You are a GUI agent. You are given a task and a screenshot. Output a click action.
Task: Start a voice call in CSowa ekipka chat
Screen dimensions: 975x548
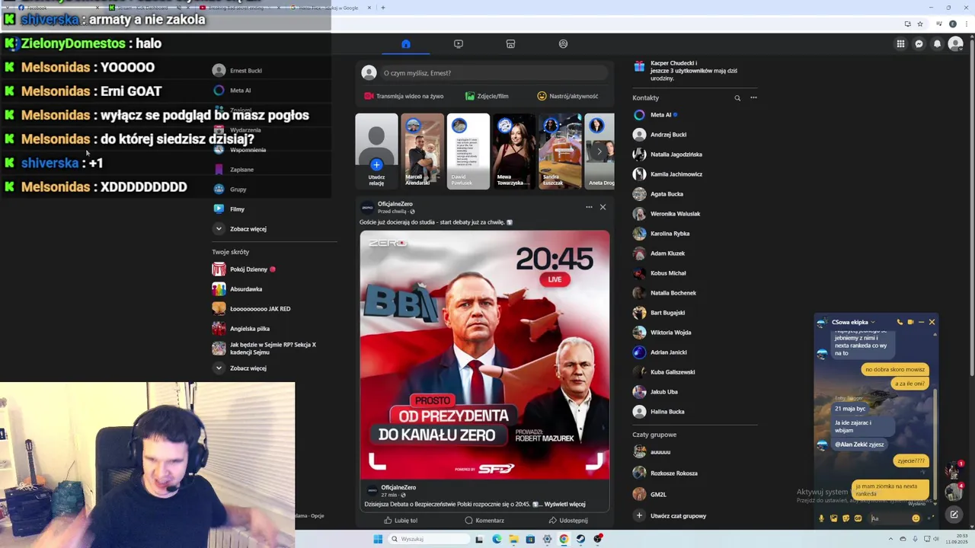point(900,322)
